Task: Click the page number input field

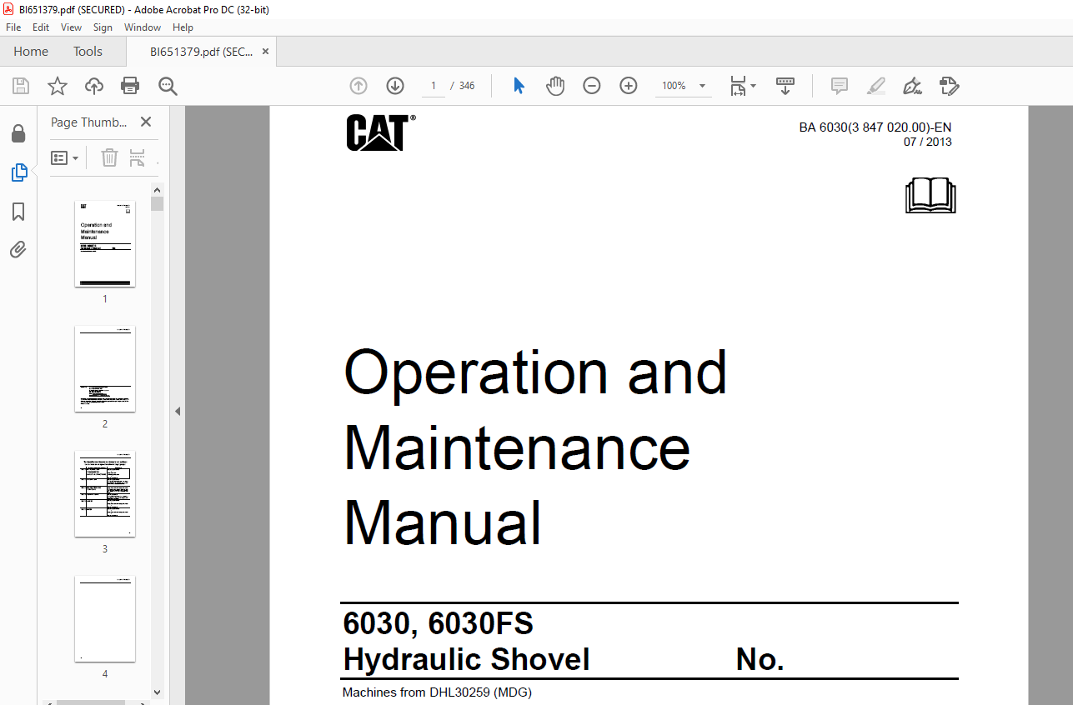Action: [x=434, y=86]
